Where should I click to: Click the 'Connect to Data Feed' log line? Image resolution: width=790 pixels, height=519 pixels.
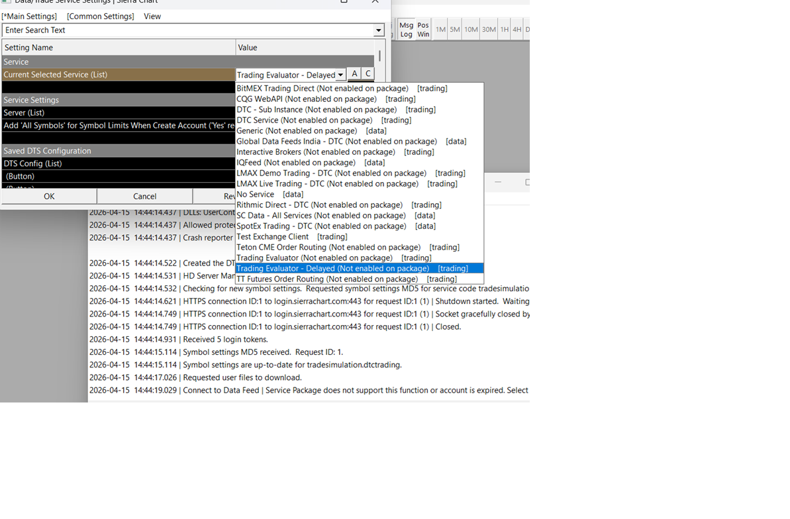pos(309,390)
